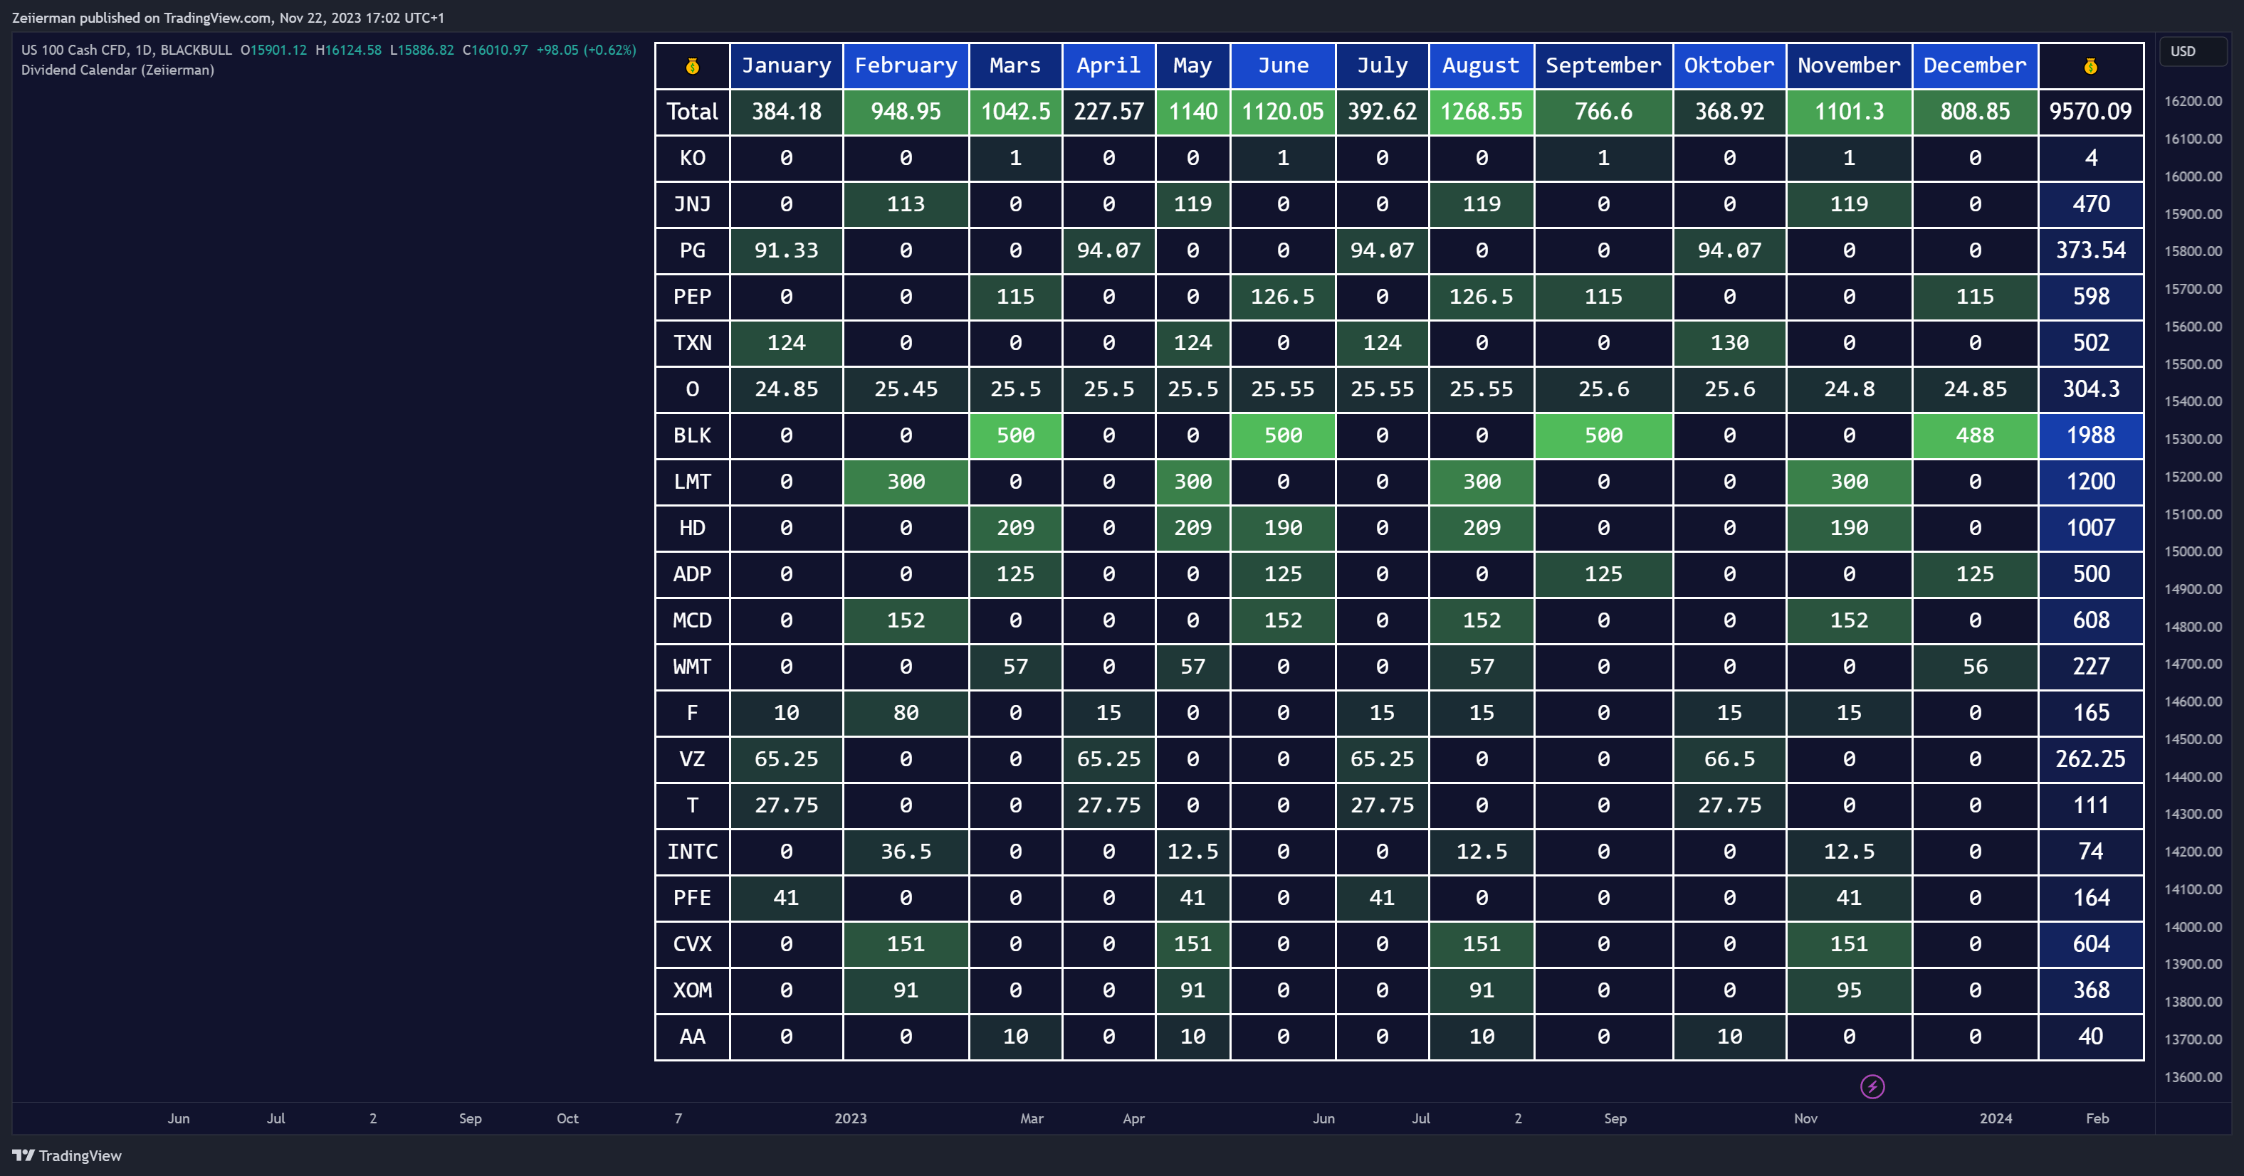Click the 13600.00 price scale label
This screenshot has height=1176, width=2244.
pos(2193,1077)
